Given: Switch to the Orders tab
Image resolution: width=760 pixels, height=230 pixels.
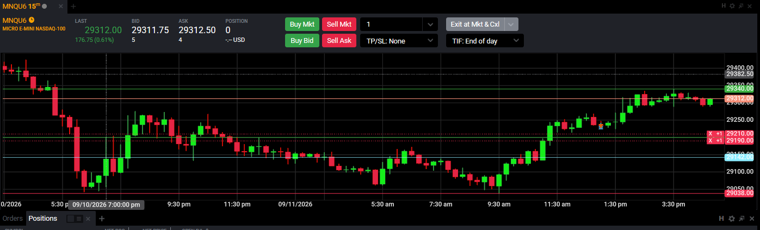Looking at the screenshot, I should pyautogui.click(x=13, y=219).
